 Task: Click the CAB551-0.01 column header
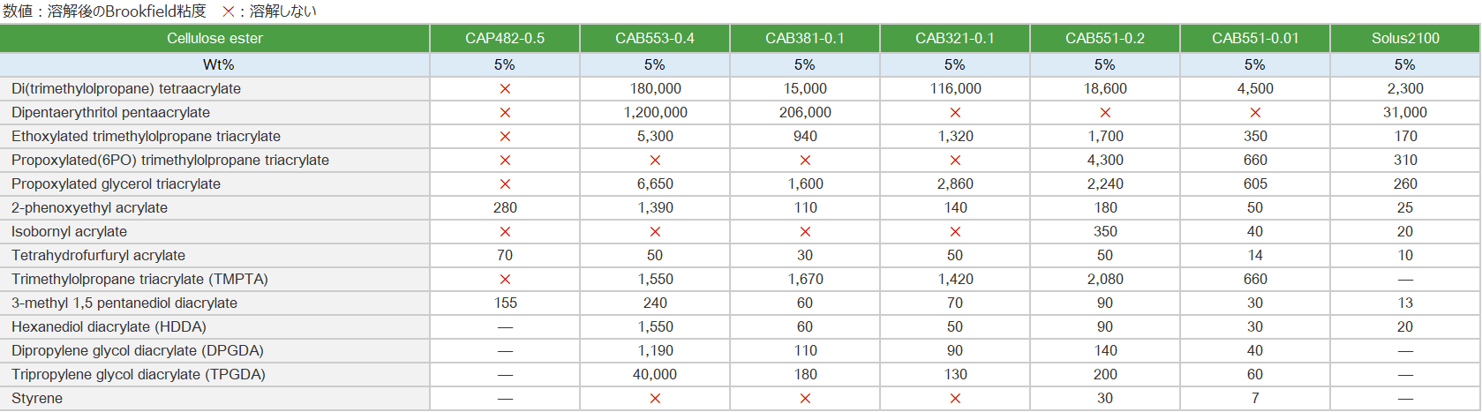[x=1255, y=39]
